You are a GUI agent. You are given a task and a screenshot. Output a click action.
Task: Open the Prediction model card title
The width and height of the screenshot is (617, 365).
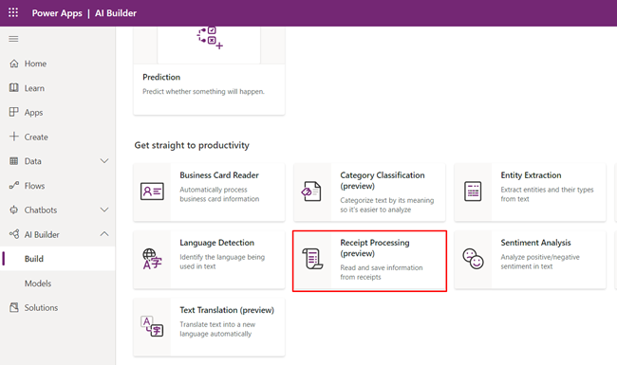click(161, 77)
